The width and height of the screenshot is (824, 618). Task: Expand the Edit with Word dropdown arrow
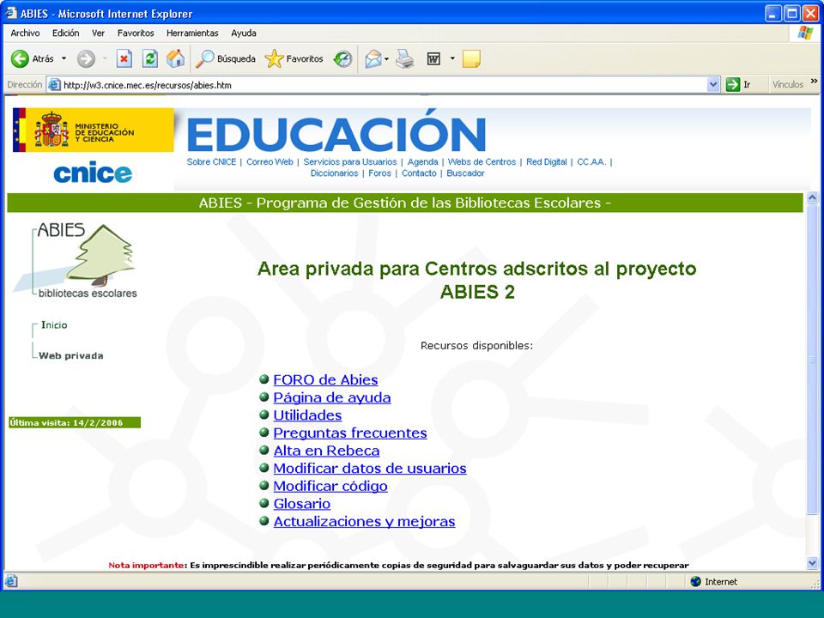452,58
